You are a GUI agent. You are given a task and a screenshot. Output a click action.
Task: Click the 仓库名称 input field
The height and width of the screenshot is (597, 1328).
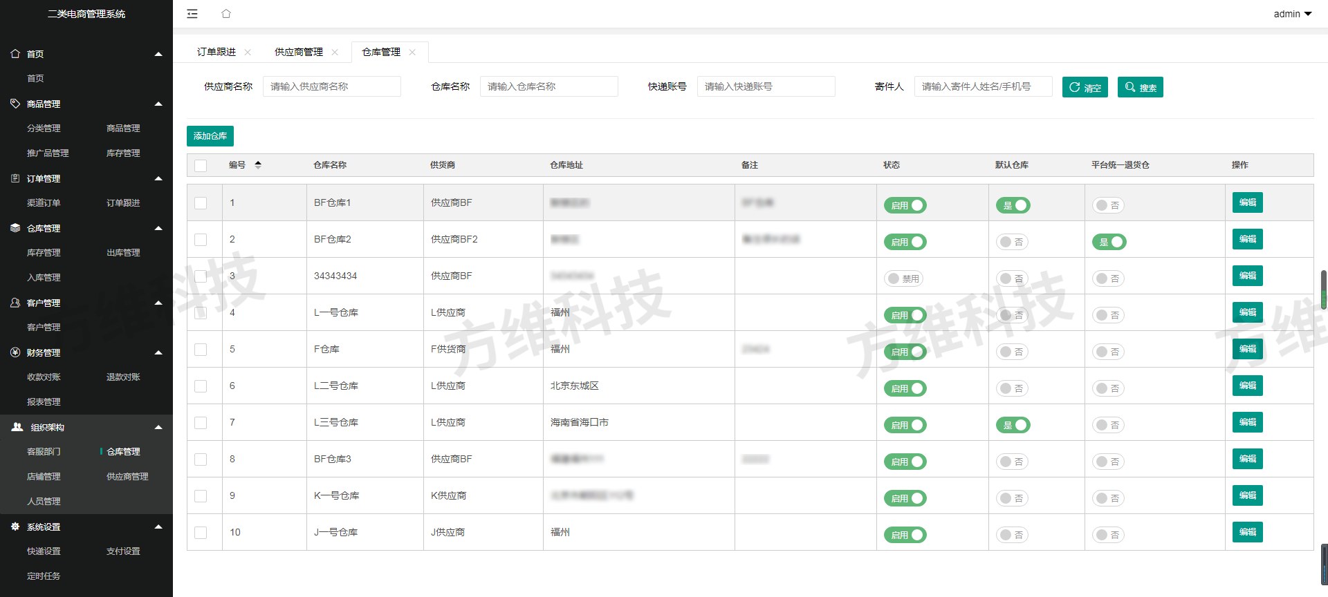point(548,86)
